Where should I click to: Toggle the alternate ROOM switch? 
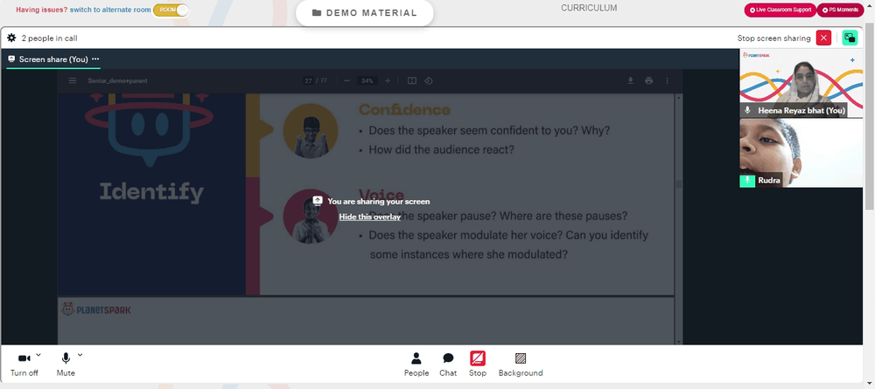click(x=171, y=10)
